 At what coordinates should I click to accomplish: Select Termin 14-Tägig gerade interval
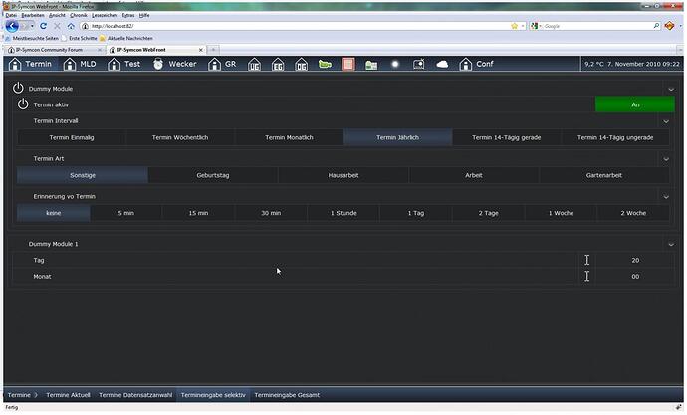point(507,137)
